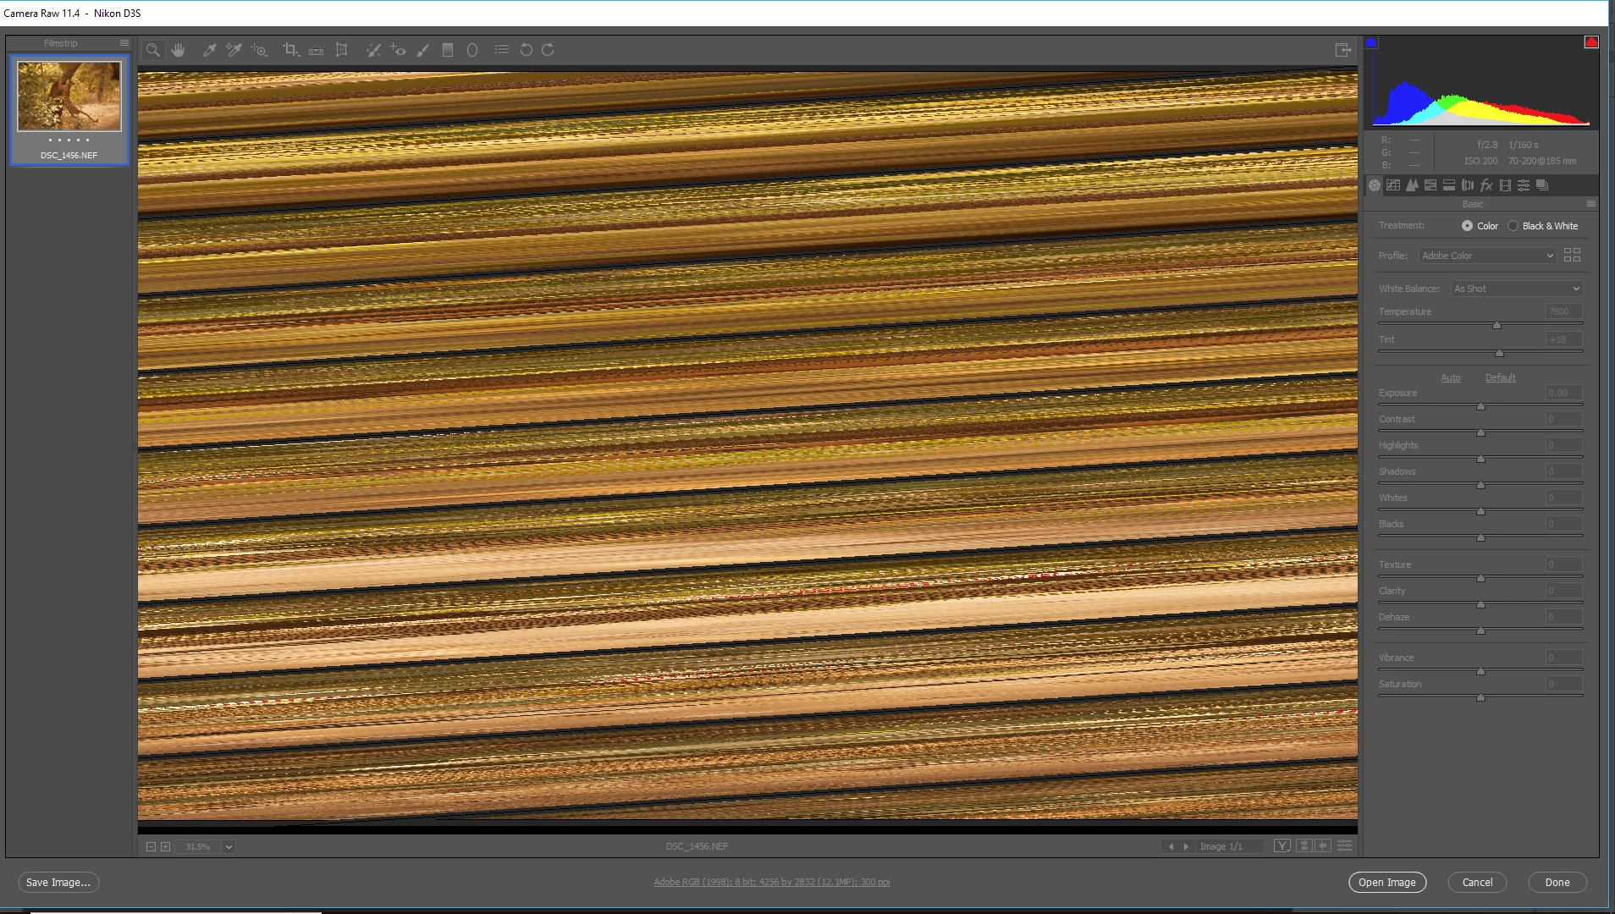Click the Tint value field

point(1563,339)
